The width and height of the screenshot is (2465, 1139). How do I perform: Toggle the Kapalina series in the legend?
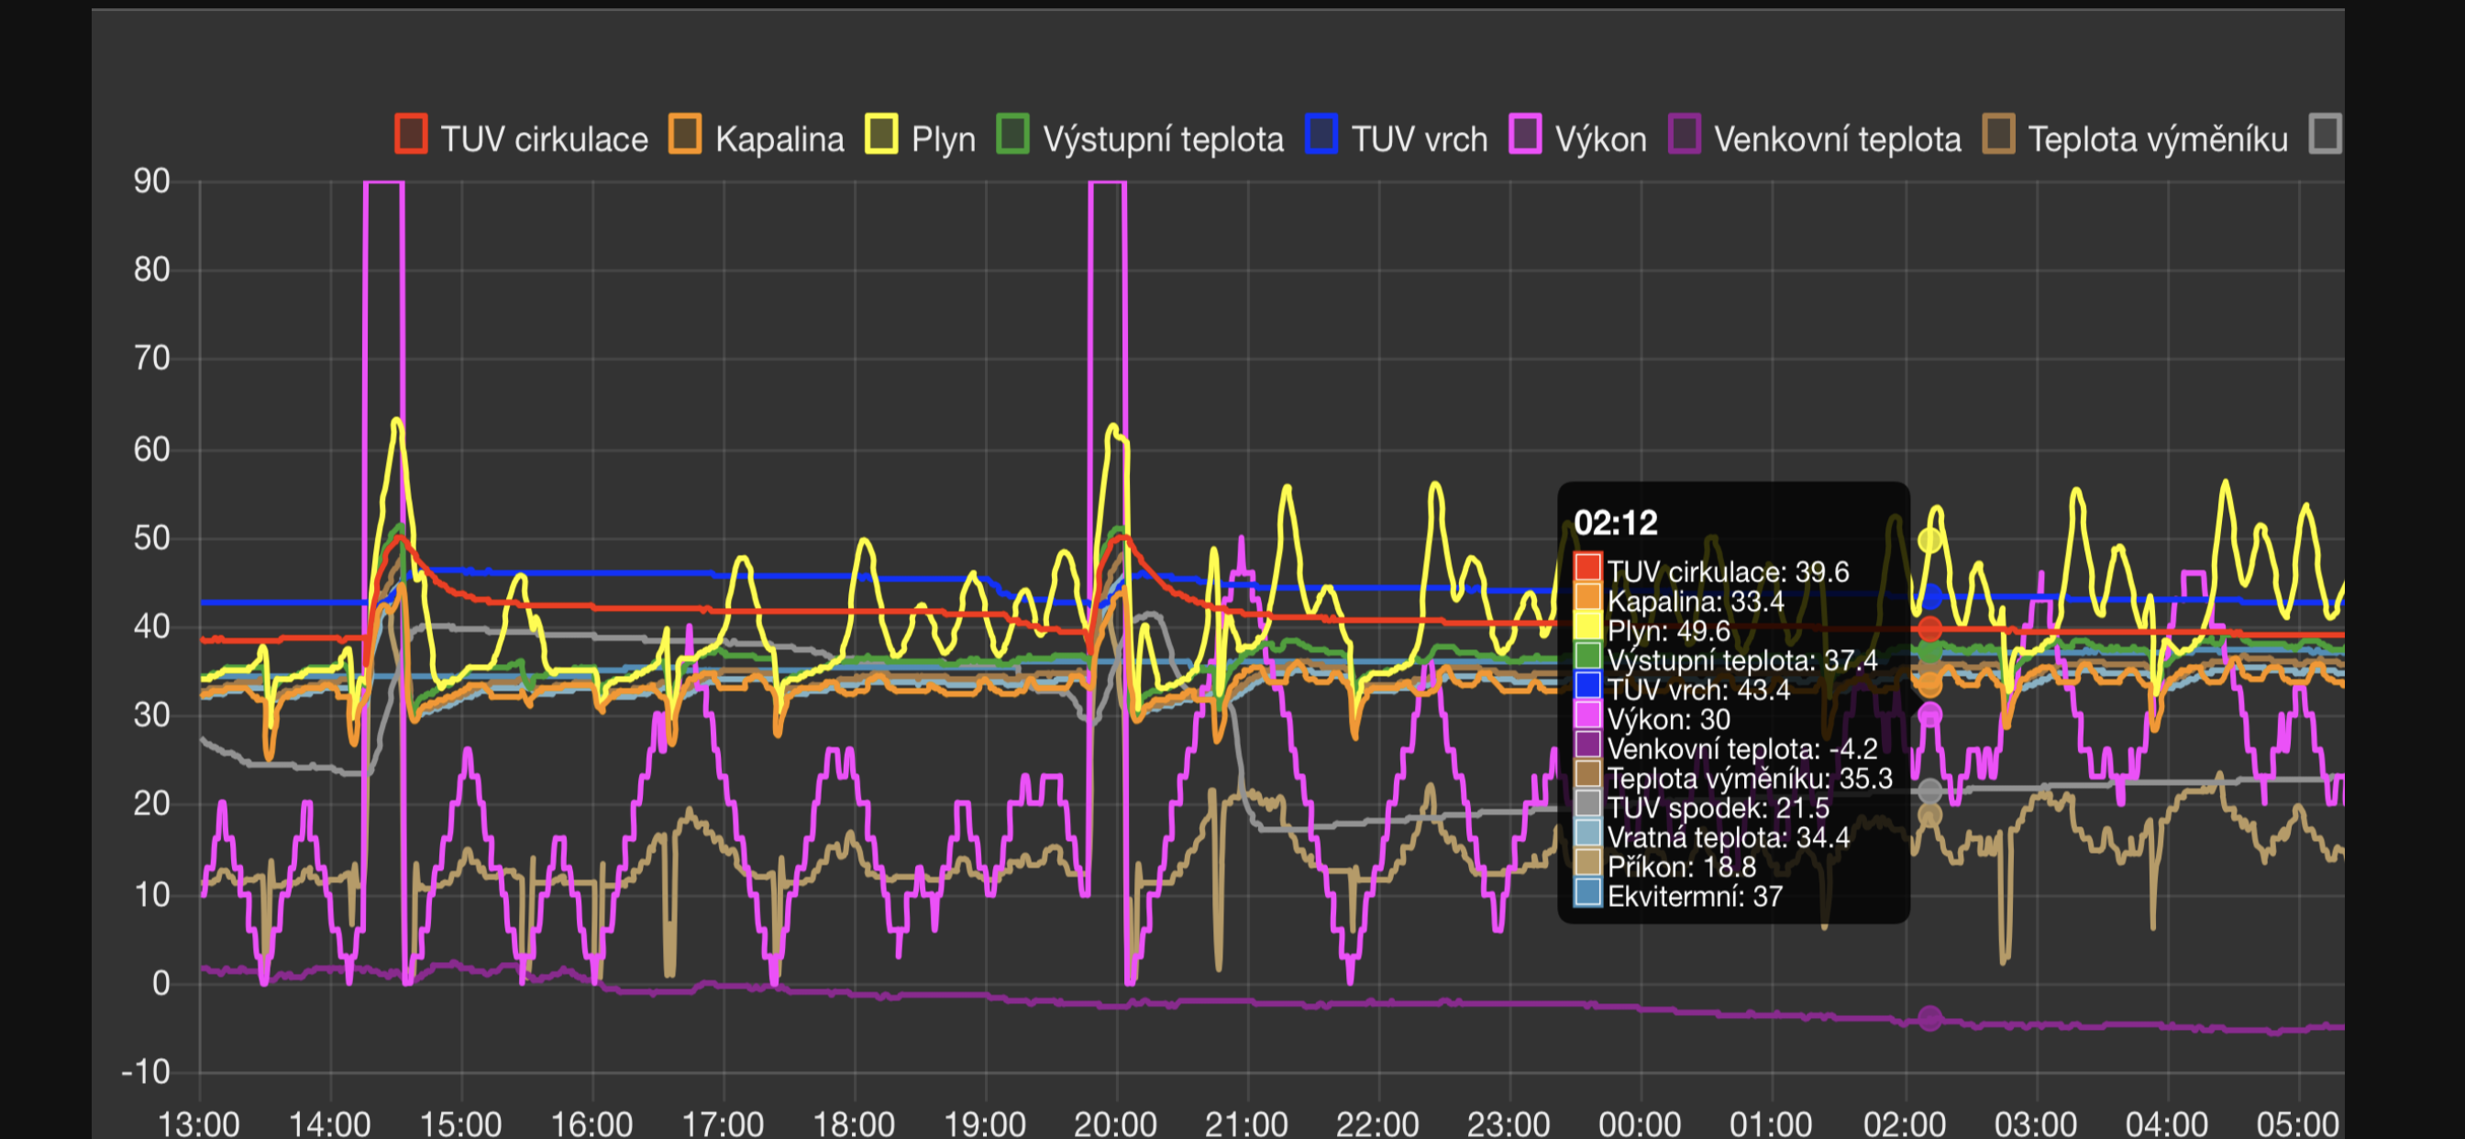(778, 139)
